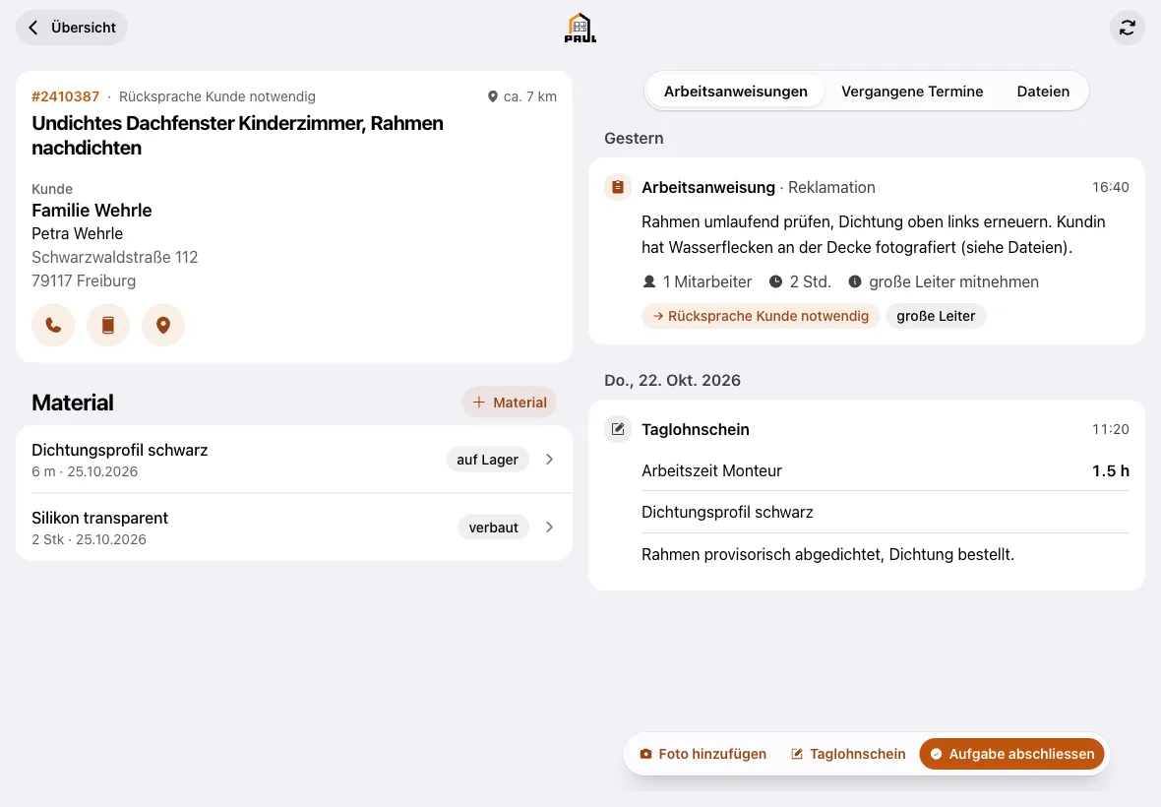Image resolution: width=1161 pixels, height=807 pixels.
Task: Open map with the location pin button
Action: tap(163, 325)
